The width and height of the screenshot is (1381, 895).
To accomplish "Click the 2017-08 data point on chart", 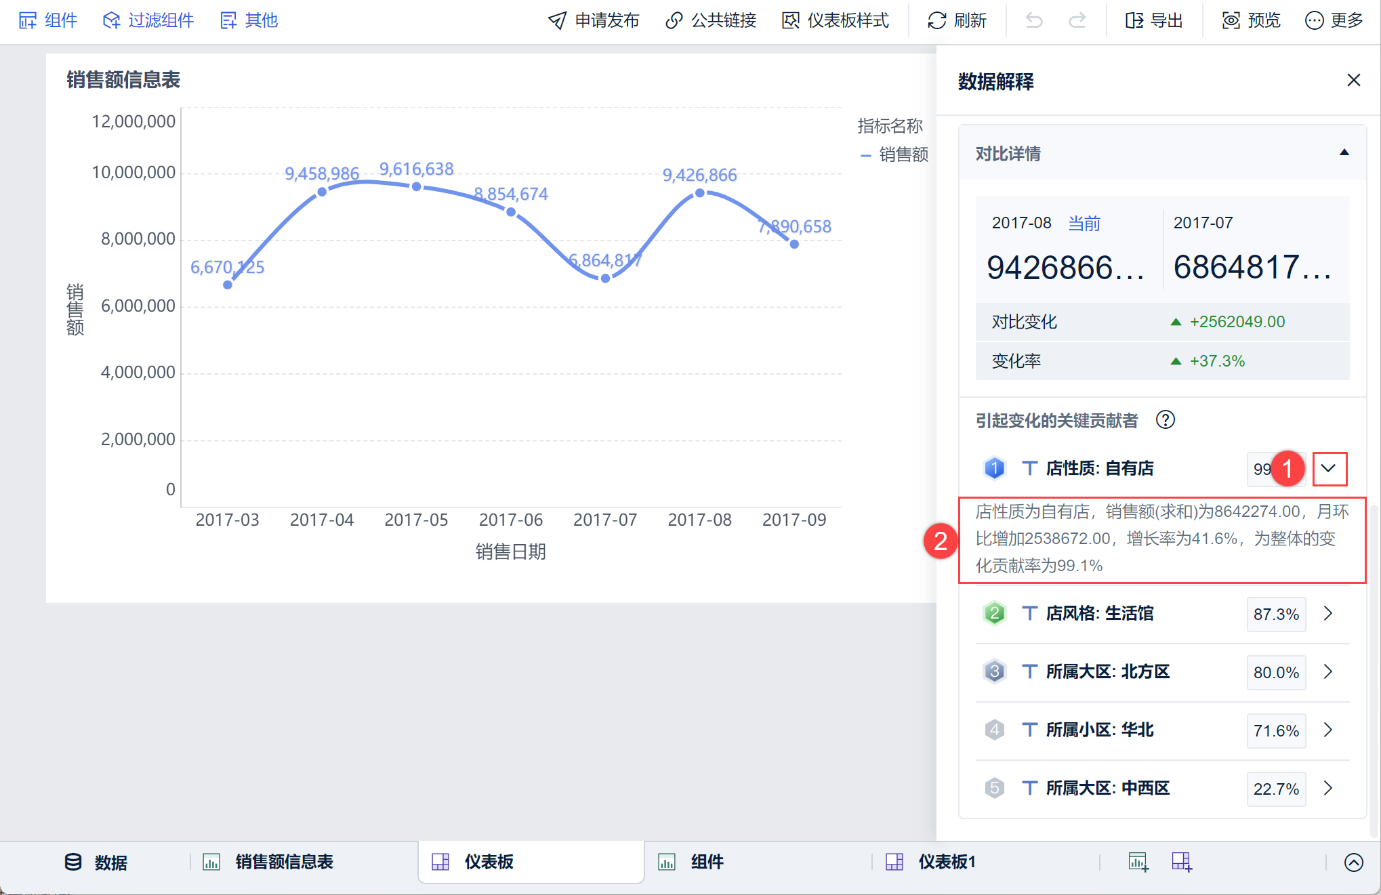I will (x=699, y=193).
